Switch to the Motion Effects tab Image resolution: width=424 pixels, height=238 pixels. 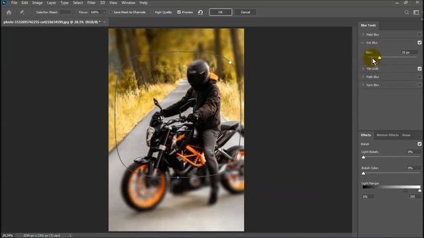(388, 135)
